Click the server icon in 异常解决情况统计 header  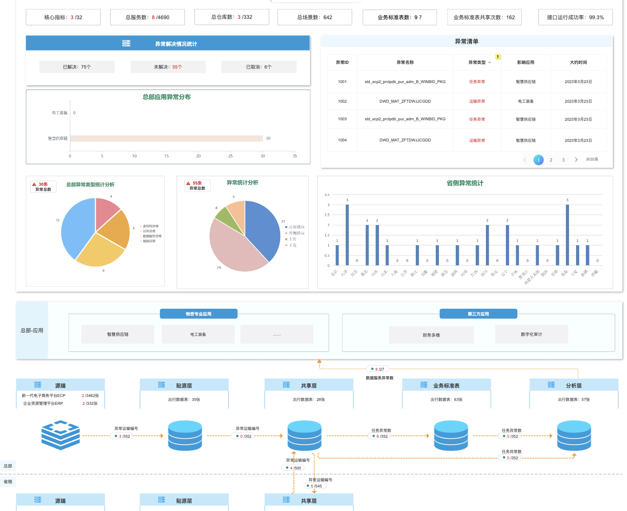click(126, 43)
